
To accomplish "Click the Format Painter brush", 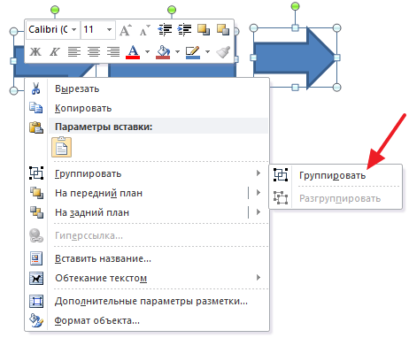I will tap(223, 52).
